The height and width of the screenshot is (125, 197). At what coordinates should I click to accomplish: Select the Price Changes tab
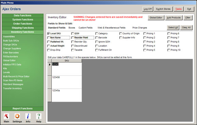[x=140, y=28]
